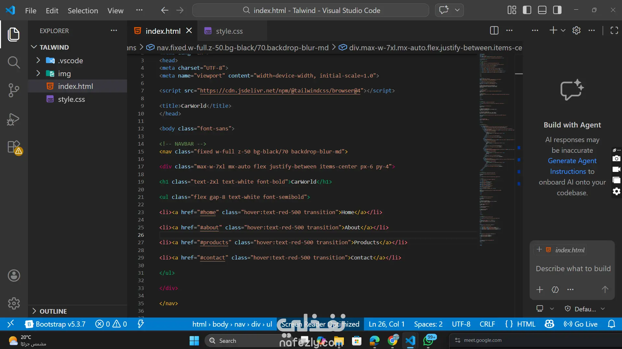Image resolution: width=622 pixels, height=349 pixels.
Task: Go forward with navigation arrow
Action: pyautogui.click(x=180, y=10)
